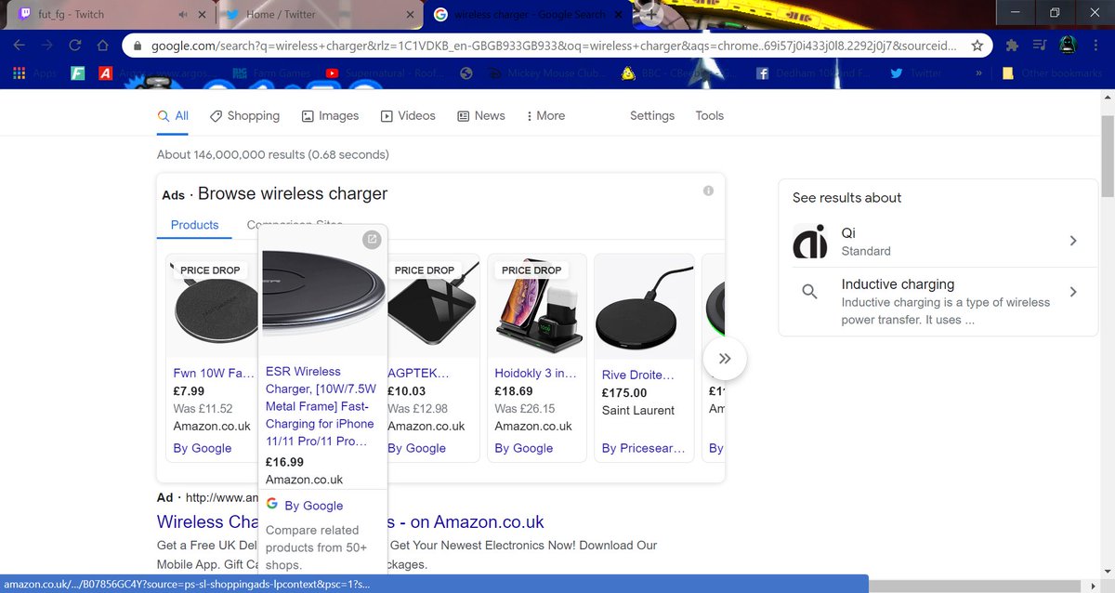Select the All search filter
The height and width of the screenshot is (593, 1115).
click(173, 116)
